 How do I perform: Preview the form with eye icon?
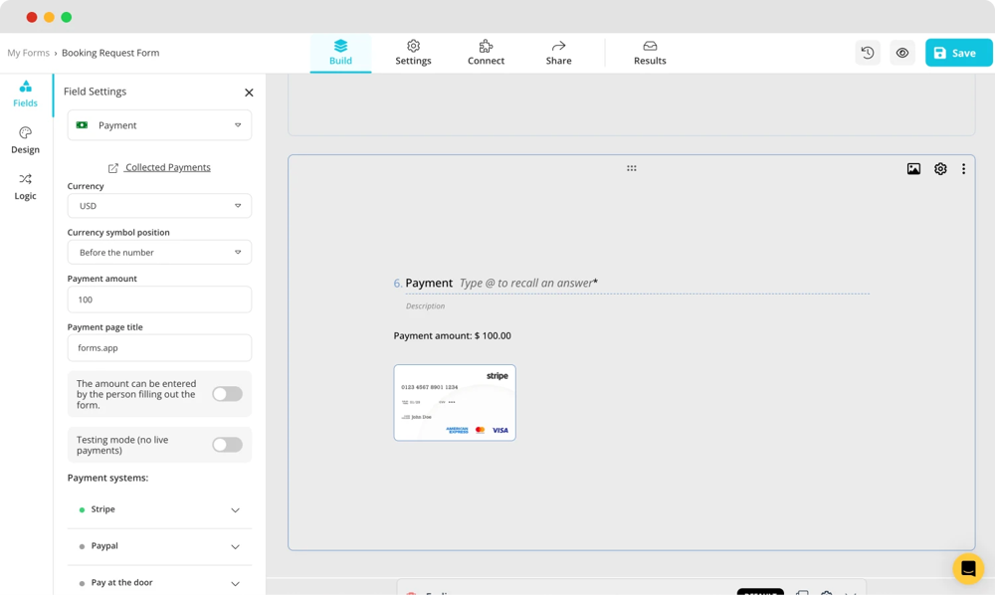point(902,53)
